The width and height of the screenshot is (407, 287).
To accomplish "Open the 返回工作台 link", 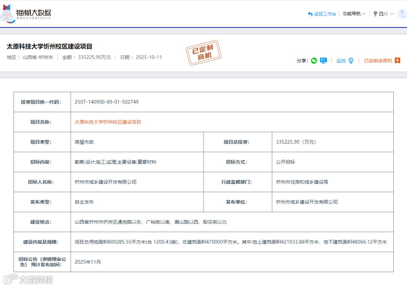I will (x=325, y=14).
